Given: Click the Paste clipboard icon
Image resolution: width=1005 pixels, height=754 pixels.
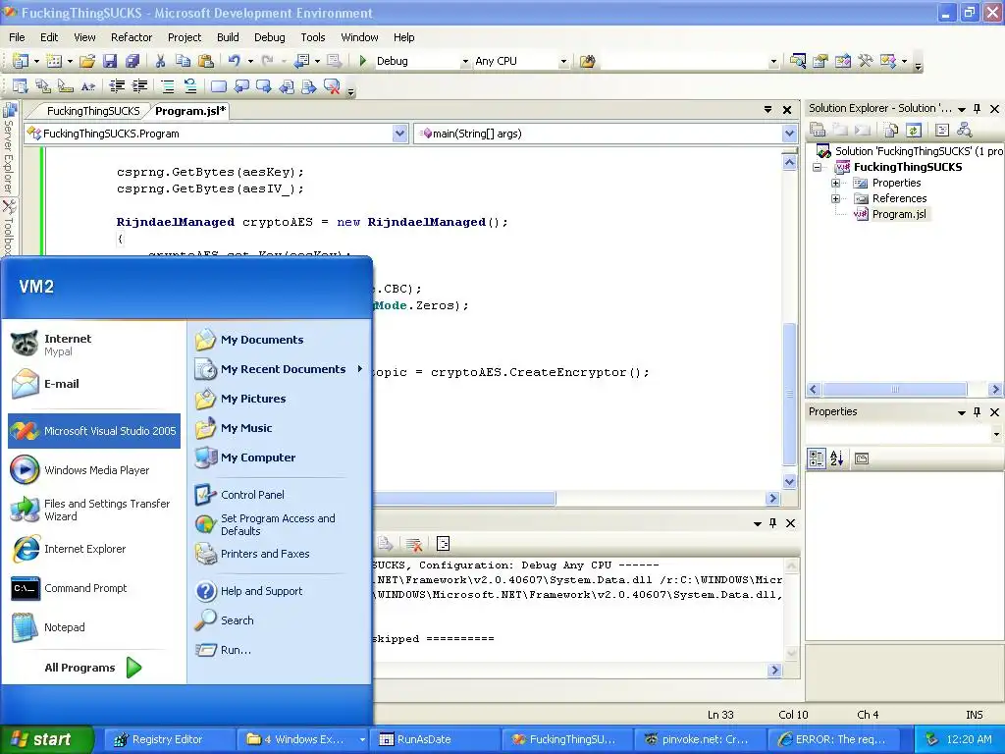Looking at the screenshot, I should coord(206,61).
